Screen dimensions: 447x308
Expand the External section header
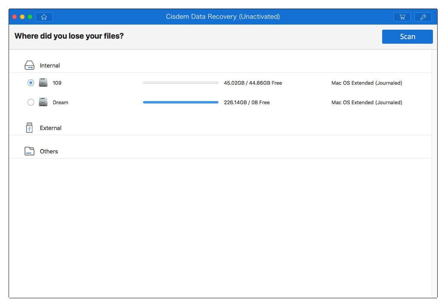click(x=50, y=128)
